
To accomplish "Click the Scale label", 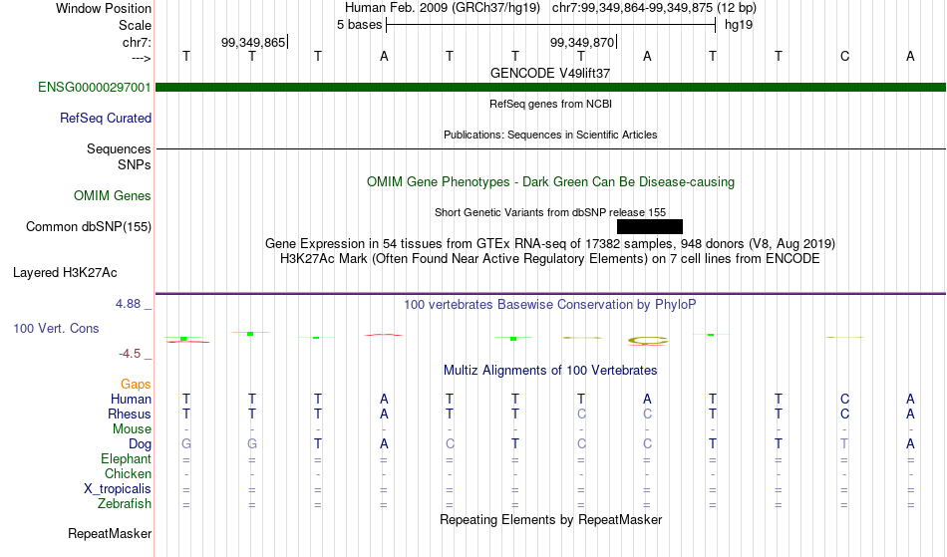I will (135, 25).
